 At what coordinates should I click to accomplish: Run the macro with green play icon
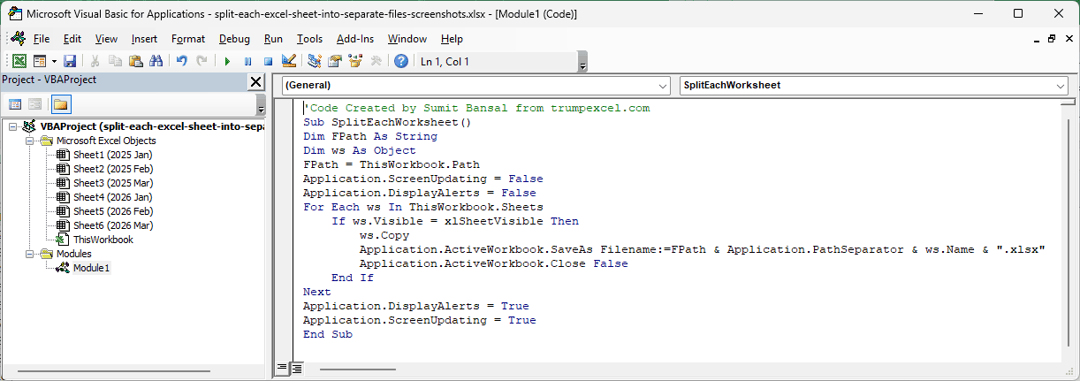[x=227, y=61]
